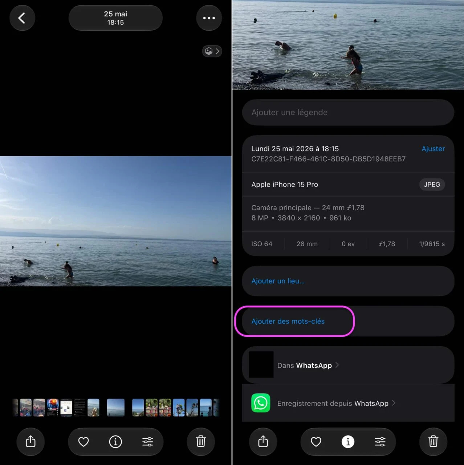The width and height of the screenshot is (464, 465).
Task: Close the info panel via highlighted info icon
Action: (348, 441)
